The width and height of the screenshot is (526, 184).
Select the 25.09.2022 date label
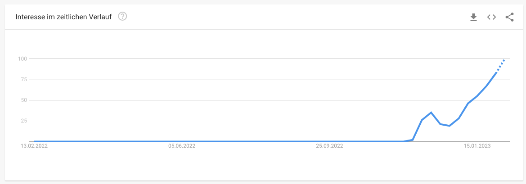(329, 146)
